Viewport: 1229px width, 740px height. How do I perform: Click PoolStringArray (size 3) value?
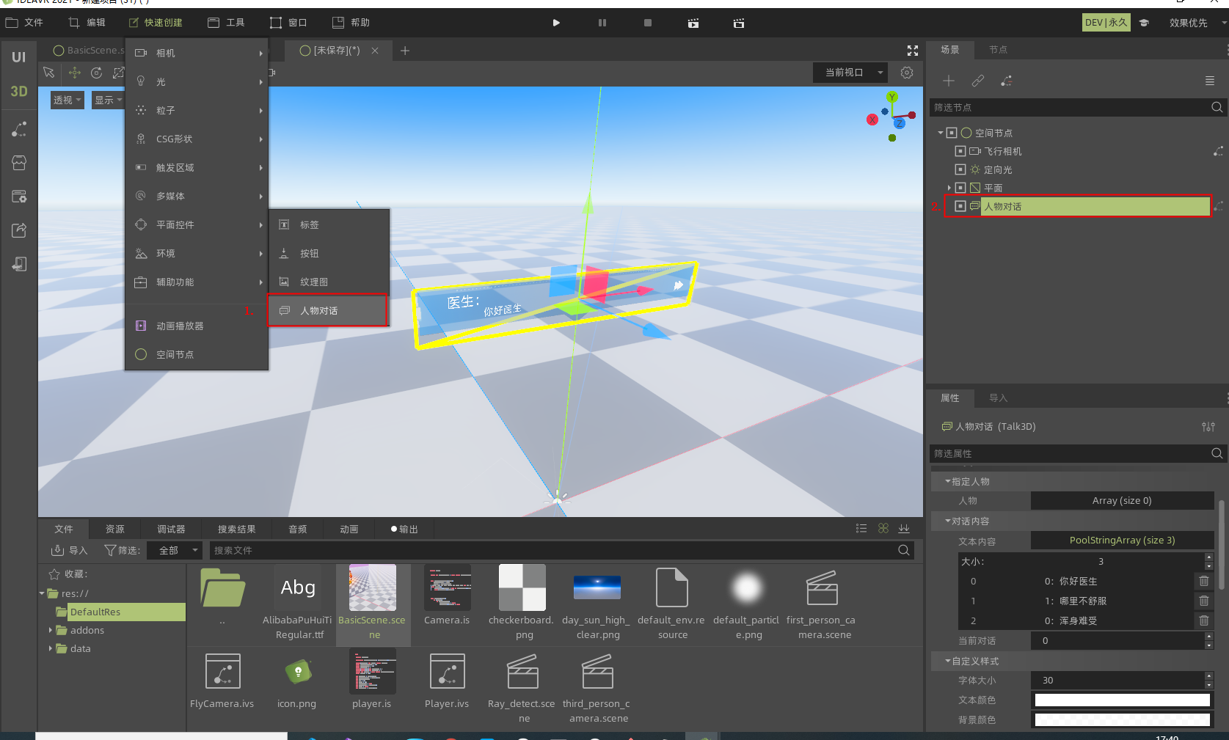(1122, 541)
